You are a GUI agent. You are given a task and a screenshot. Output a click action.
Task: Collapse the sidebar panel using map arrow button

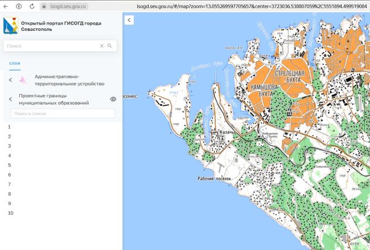(129, 20)
